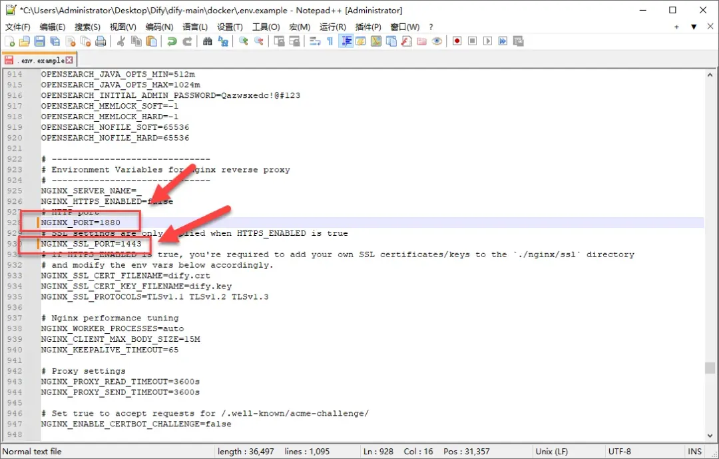Open Find with the binoculars icon
Screen dimensions: 719x459
207,41
